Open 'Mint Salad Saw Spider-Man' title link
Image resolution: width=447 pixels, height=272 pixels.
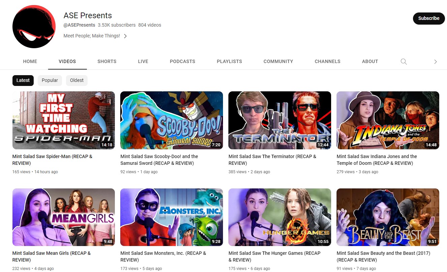coord(52,160)
